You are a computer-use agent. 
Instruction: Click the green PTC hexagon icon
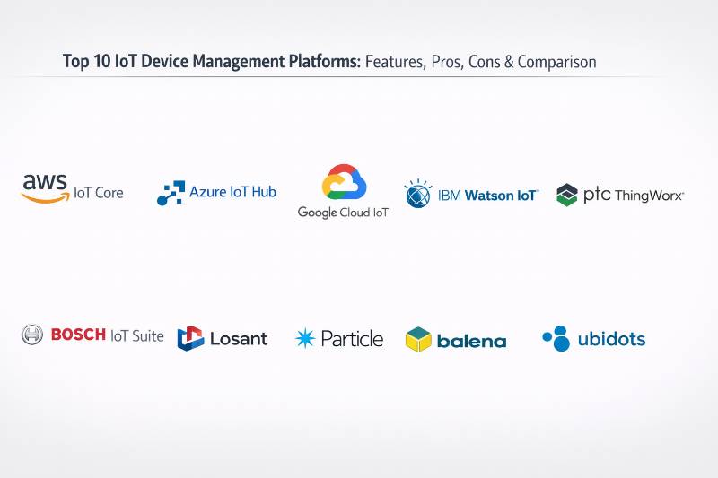click(x=567, y=195)
